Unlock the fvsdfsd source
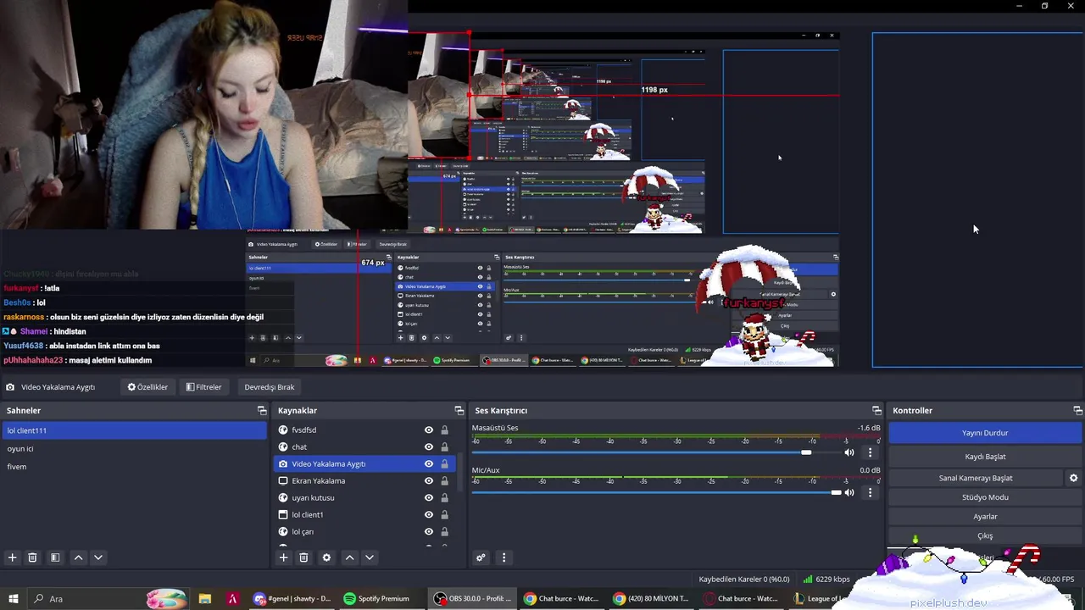Screen dimensions: 1085x610 444,430
